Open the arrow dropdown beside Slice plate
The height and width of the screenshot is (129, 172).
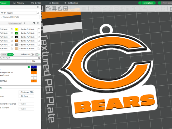(x=140, y=3)
